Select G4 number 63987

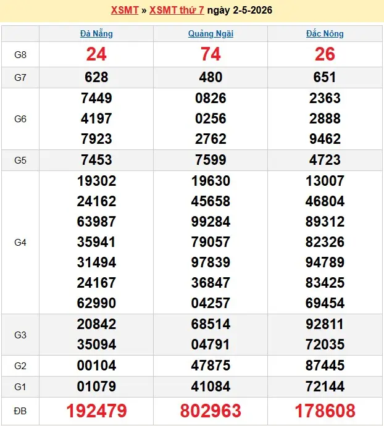coord(96,222)
